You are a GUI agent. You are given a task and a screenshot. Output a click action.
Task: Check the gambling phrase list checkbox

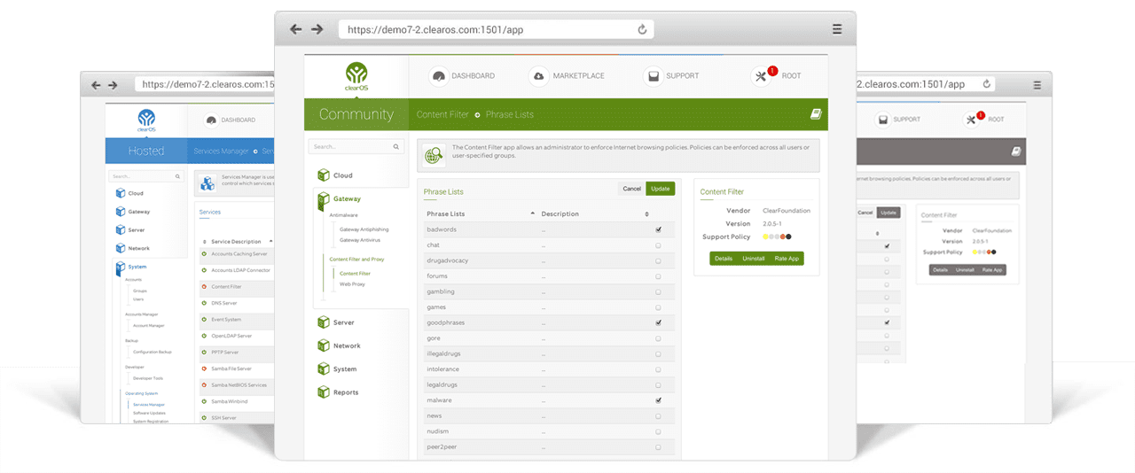(x=658, y=291)
